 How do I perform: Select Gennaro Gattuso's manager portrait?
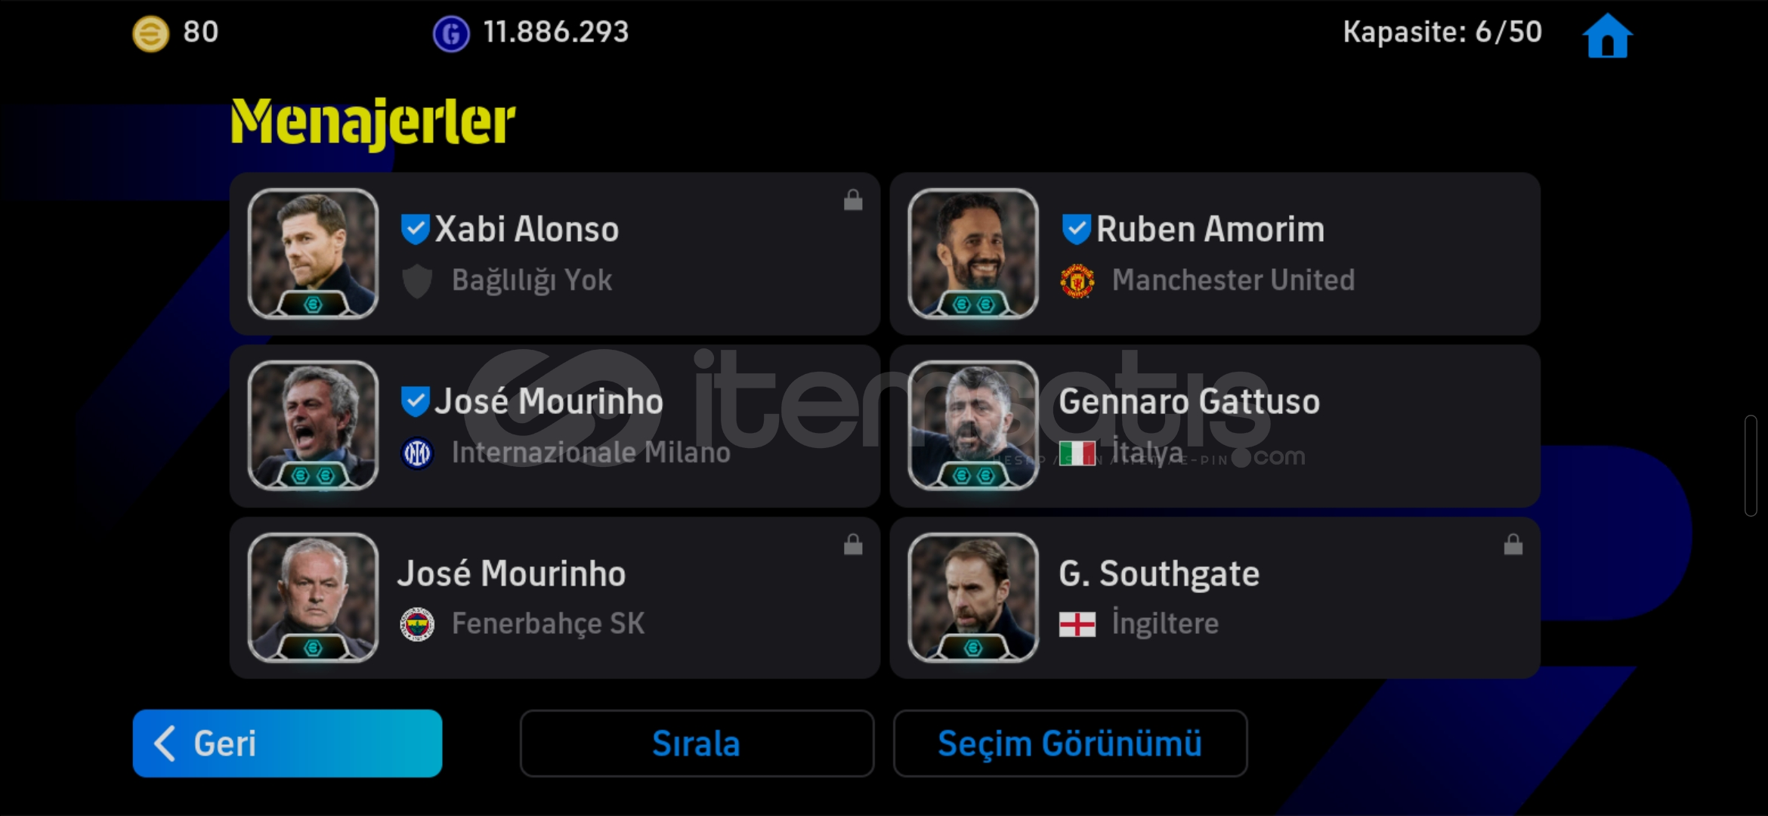click(973, 425)
